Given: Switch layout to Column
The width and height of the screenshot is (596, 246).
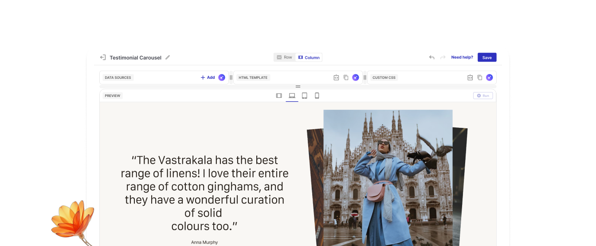Looking at the screenshot, I should tap(309, 58).
